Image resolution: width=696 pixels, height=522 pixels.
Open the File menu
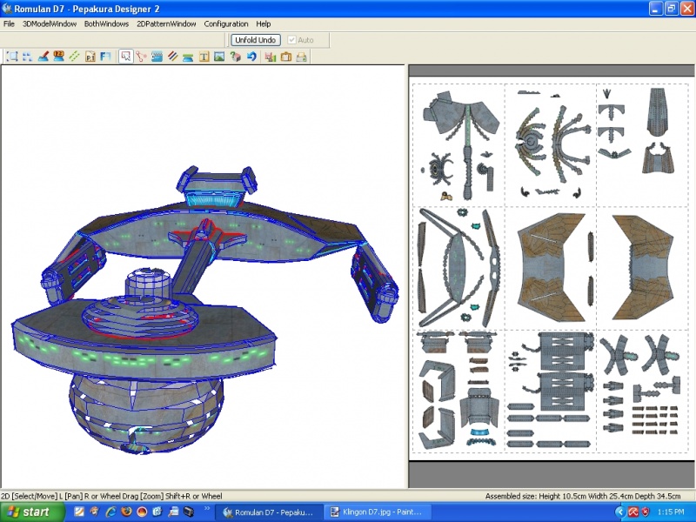coord(9,24)
